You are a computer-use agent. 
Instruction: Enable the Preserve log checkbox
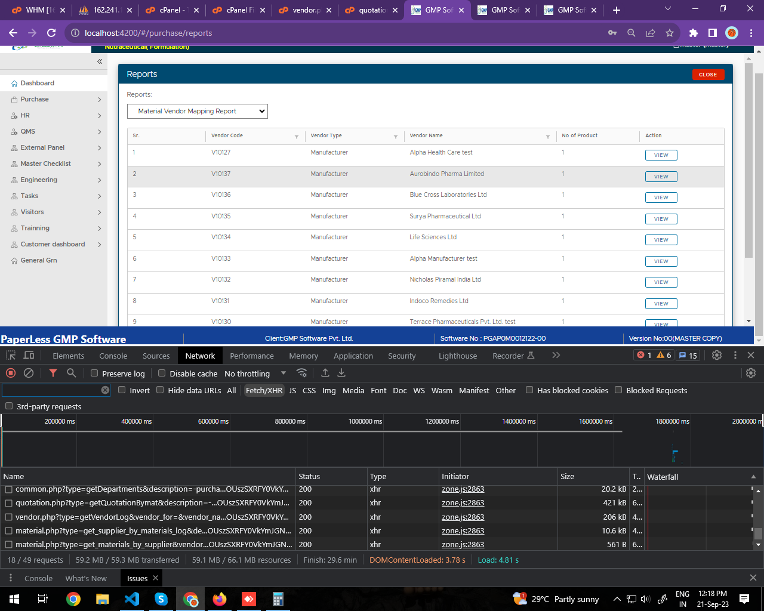point(94,374)
